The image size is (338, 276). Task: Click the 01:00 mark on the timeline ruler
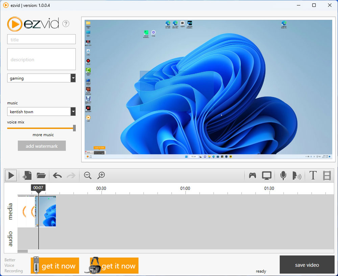[x=185, y=189]
